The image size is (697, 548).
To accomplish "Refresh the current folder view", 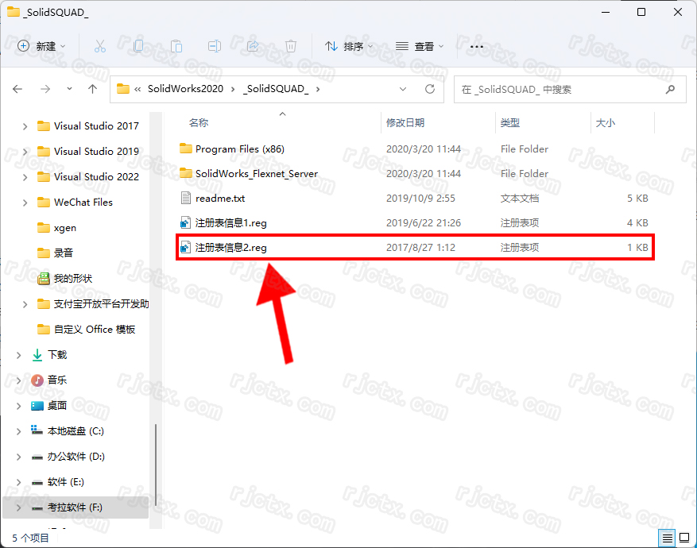I will 430,90.
